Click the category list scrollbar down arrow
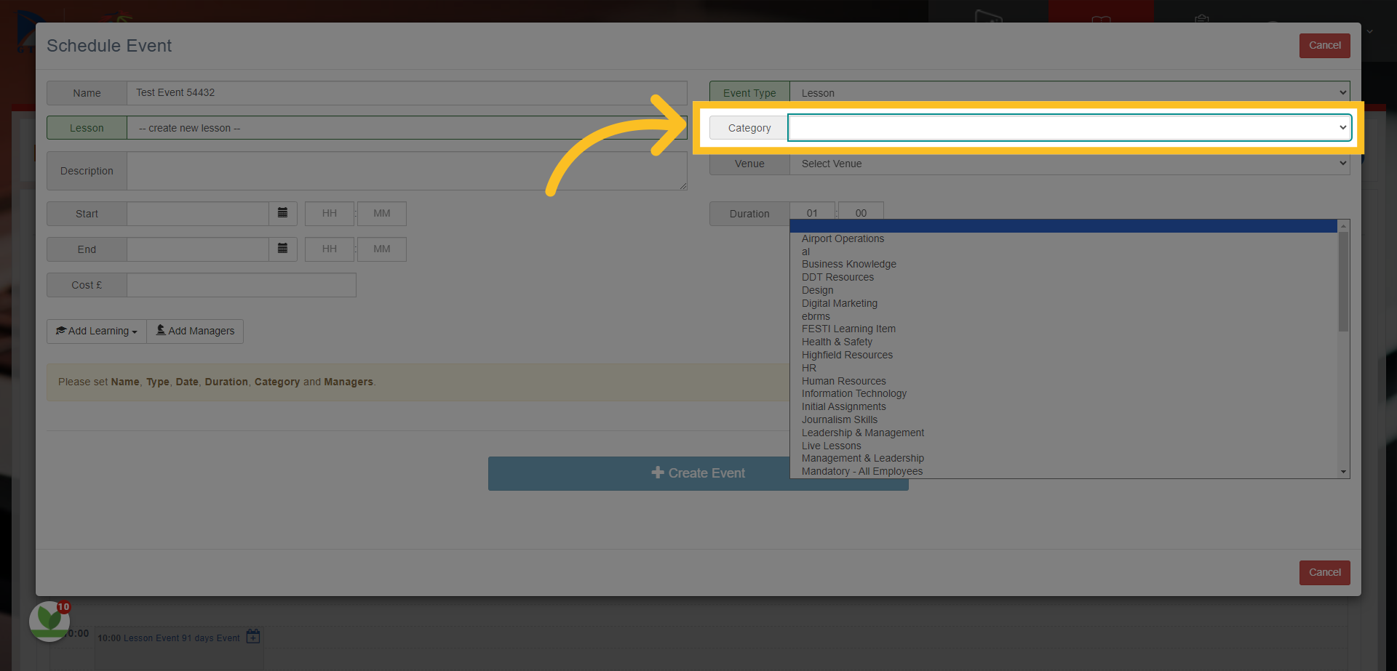The height and width of the screenshot is (671, 1397). tap(1343, 472)
